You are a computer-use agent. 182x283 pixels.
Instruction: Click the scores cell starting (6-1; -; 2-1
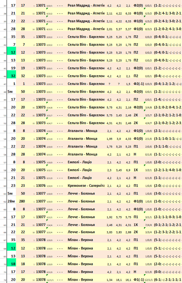point(168,280)
